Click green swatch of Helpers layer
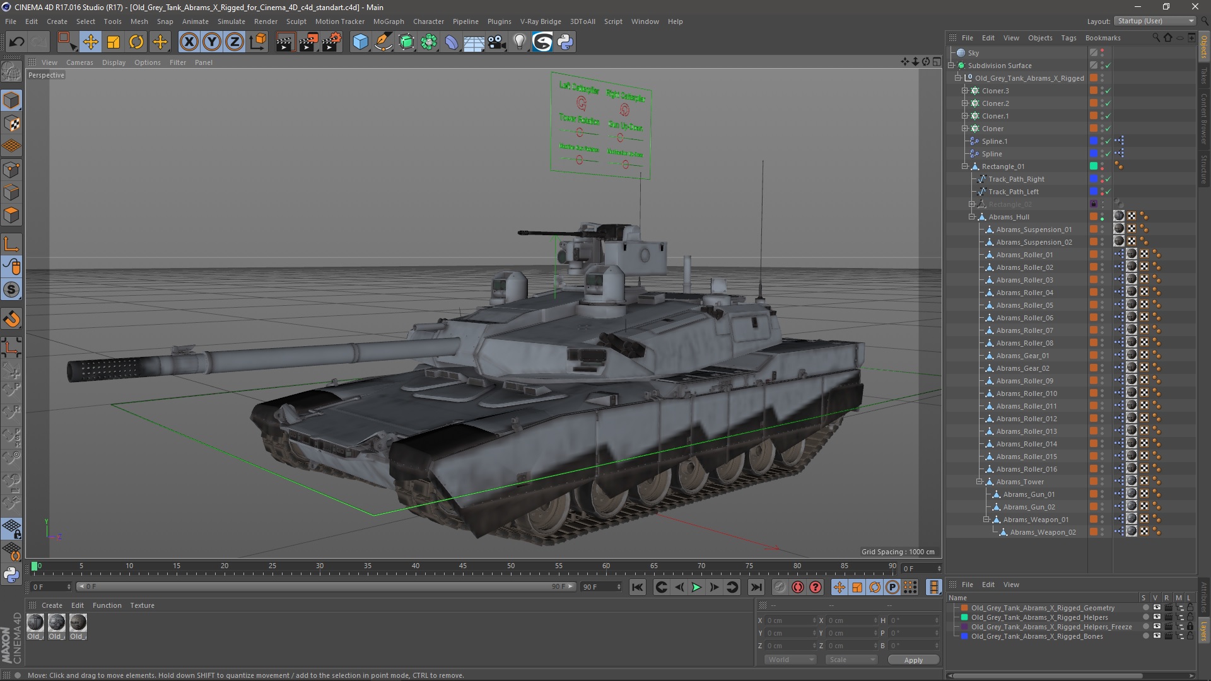Viewport: 1211px width, 681px height. [964, 617]
